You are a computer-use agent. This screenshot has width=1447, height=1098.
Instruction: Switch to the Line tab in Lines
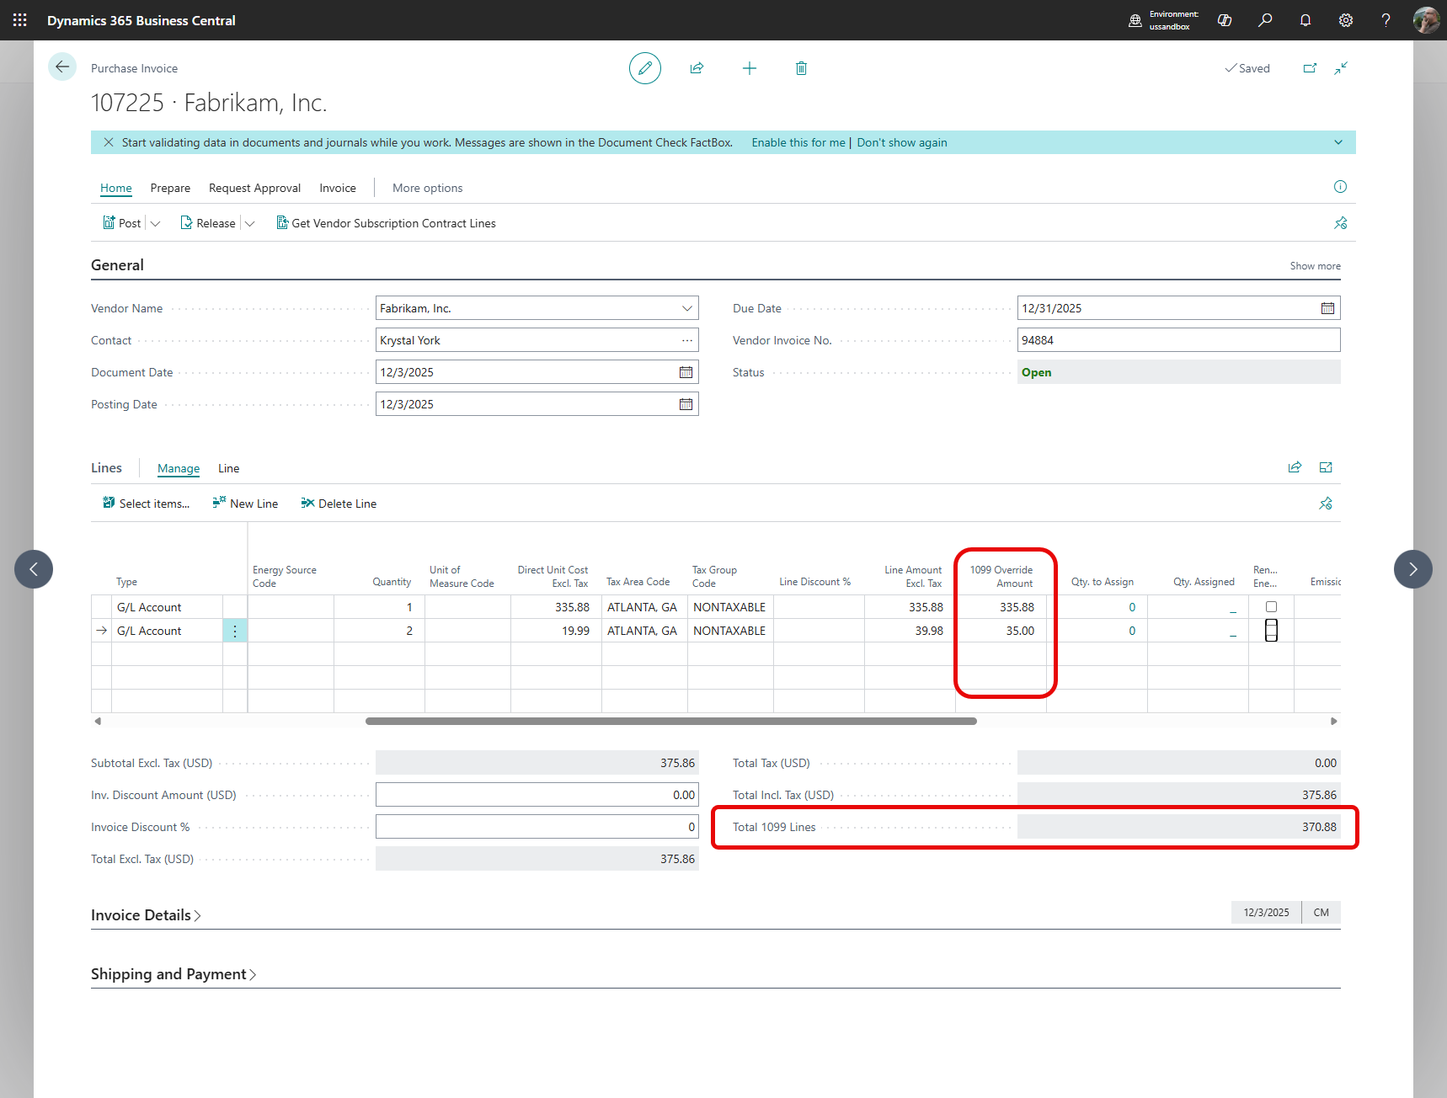coord(228,468)
